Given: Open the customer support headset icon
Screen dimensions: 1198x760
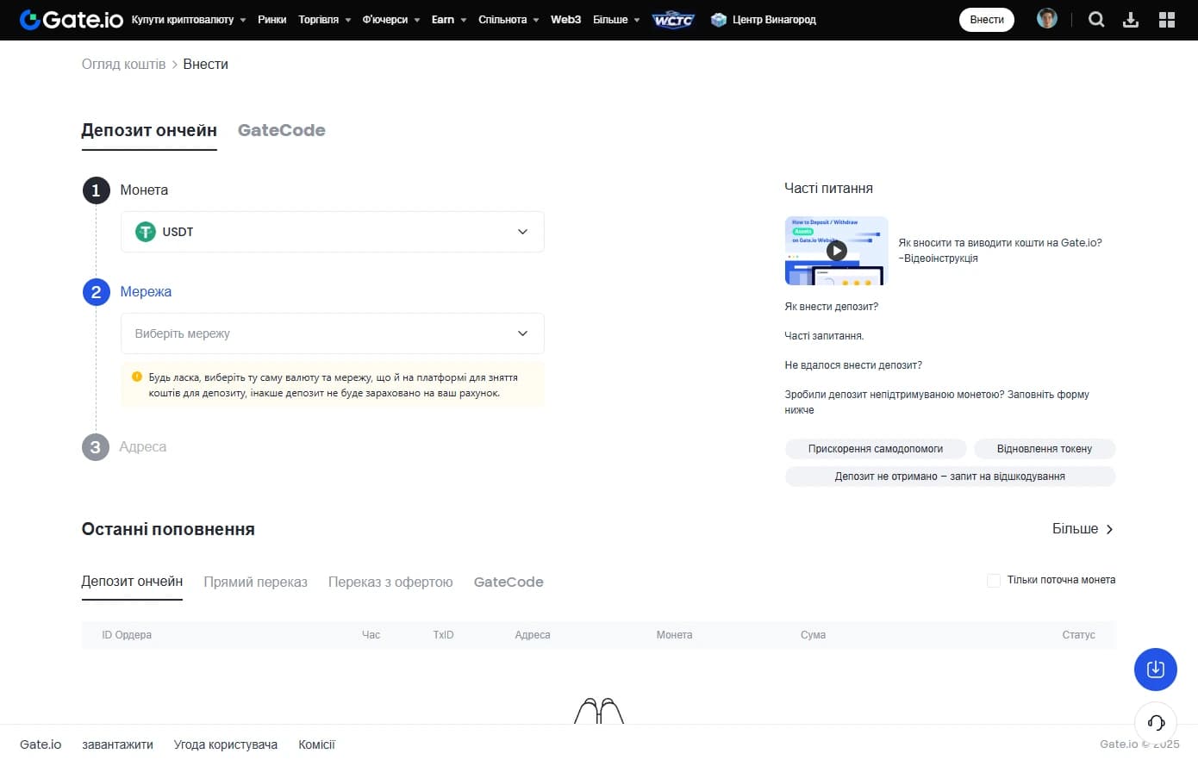Looking at the screenshot, I should tap(1156, 723).
